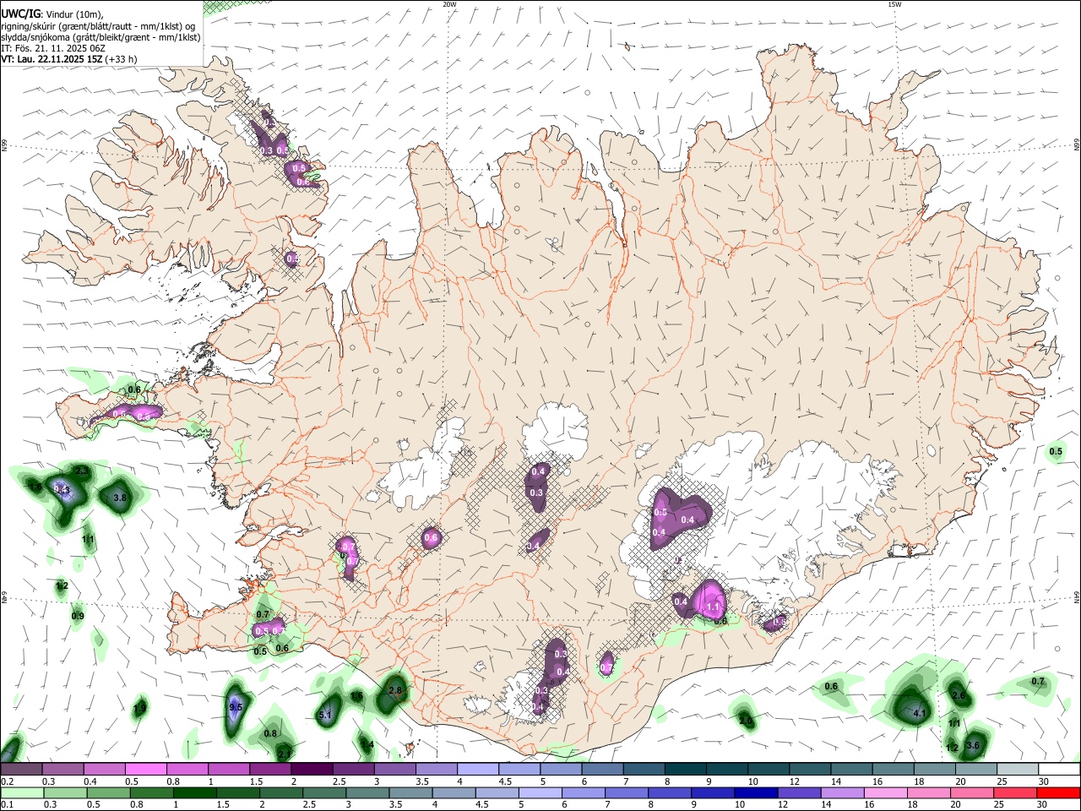Select the "VT: Lau. 22.11.2025 15Z (+33 h)" line
The image size is (1081, 811).
68,59
